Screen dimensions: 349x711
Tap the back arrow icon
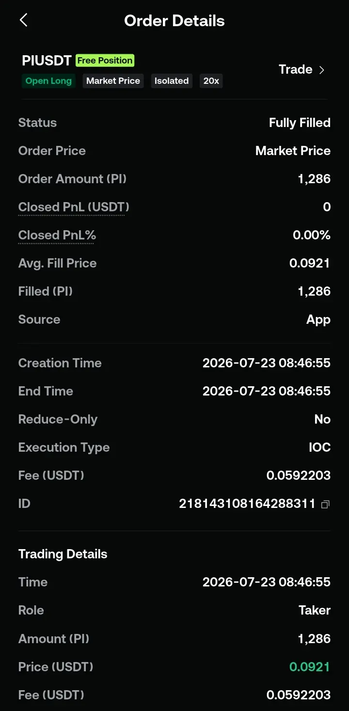click(x=23, y=20)
